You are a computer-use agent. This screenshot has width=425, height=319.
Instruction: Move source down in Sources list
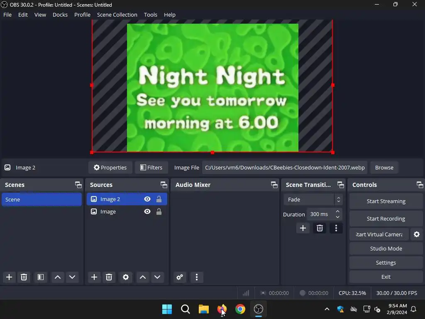coord(157,277)
